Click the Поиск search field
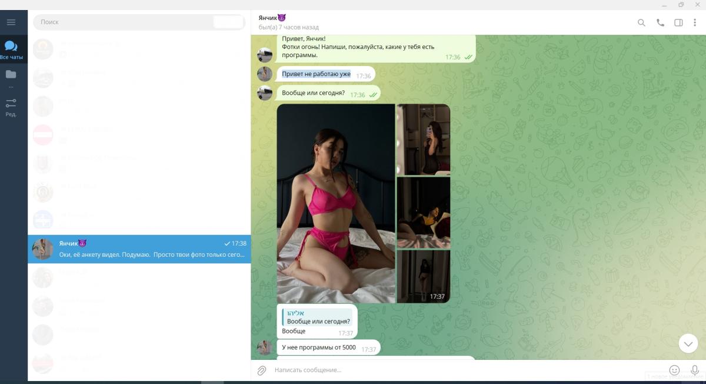 [x=124, y=22]
